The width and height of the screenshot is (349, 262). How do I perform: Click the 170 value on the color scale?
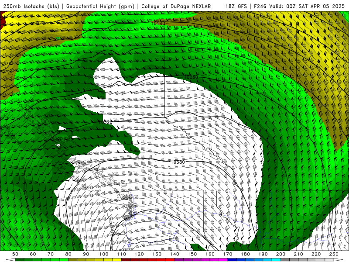coord(228,254)
